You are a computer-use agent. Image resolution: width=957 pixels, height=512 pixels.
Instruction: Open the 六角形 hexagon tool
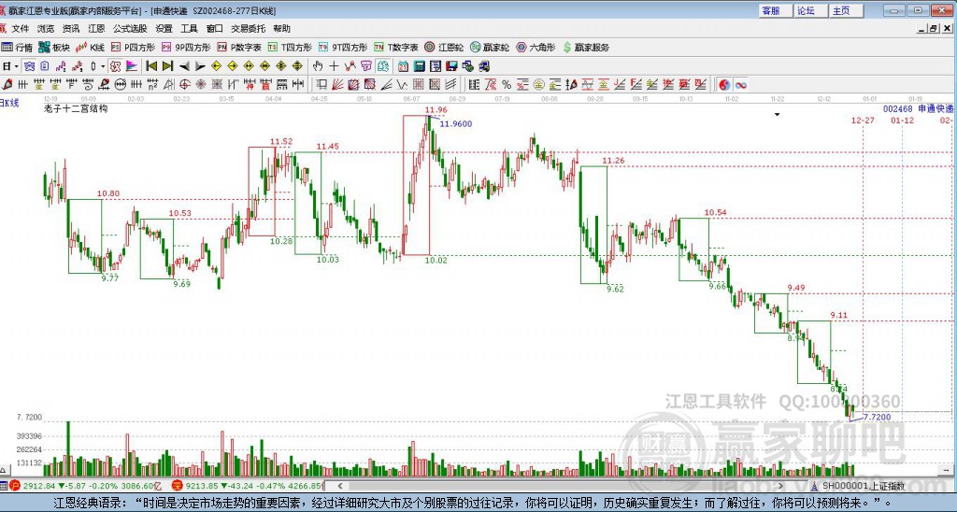pyautogui.click(x=536, y=47)
